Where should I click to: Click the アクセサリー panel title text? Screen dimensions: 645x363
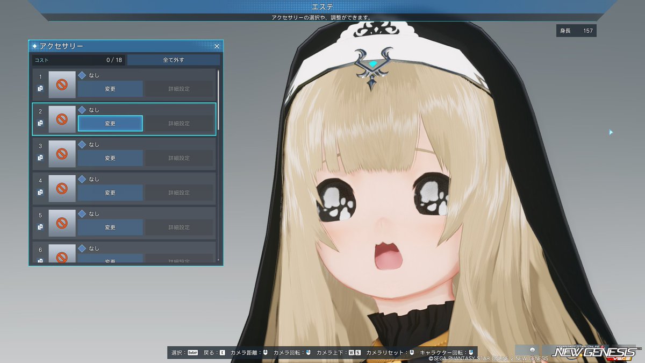61,46
